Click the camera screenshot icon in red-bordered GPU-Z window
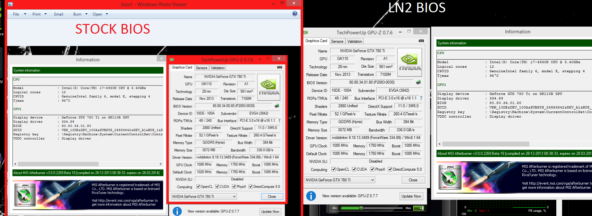 pyautogui.click(x=279, y=67)
